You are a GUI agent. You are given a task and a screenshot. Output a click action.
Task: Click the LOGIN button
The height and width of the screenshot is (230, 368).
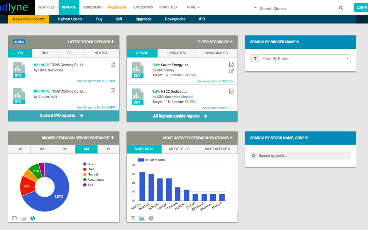pyautogui.click(x=361, y=7)
